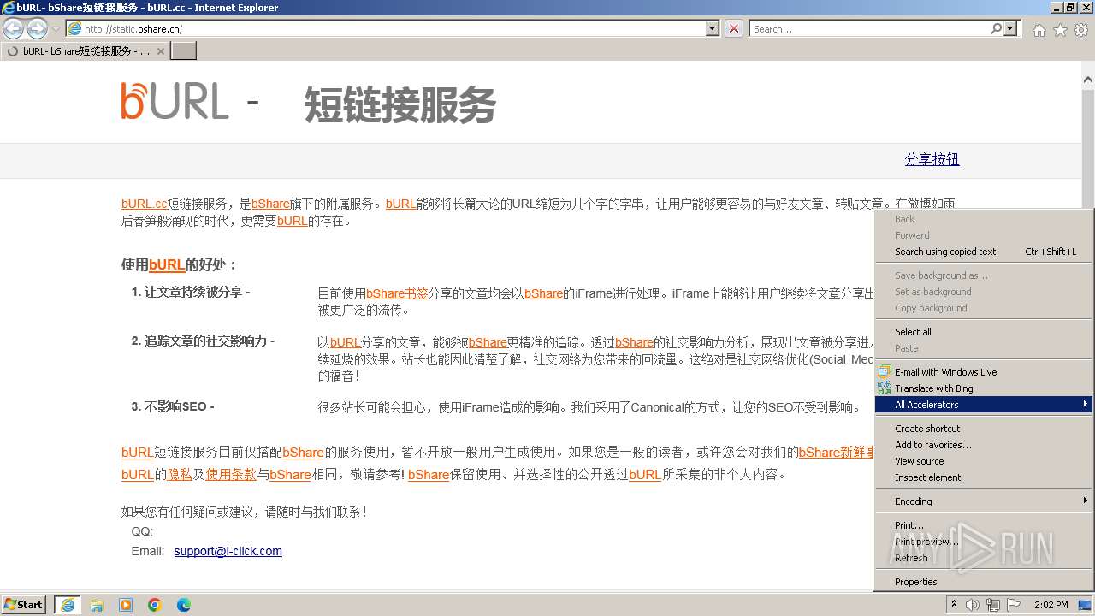Choose Properties in context menu
The width and height of the screenshot is (1095, 616).
[983, 582]
